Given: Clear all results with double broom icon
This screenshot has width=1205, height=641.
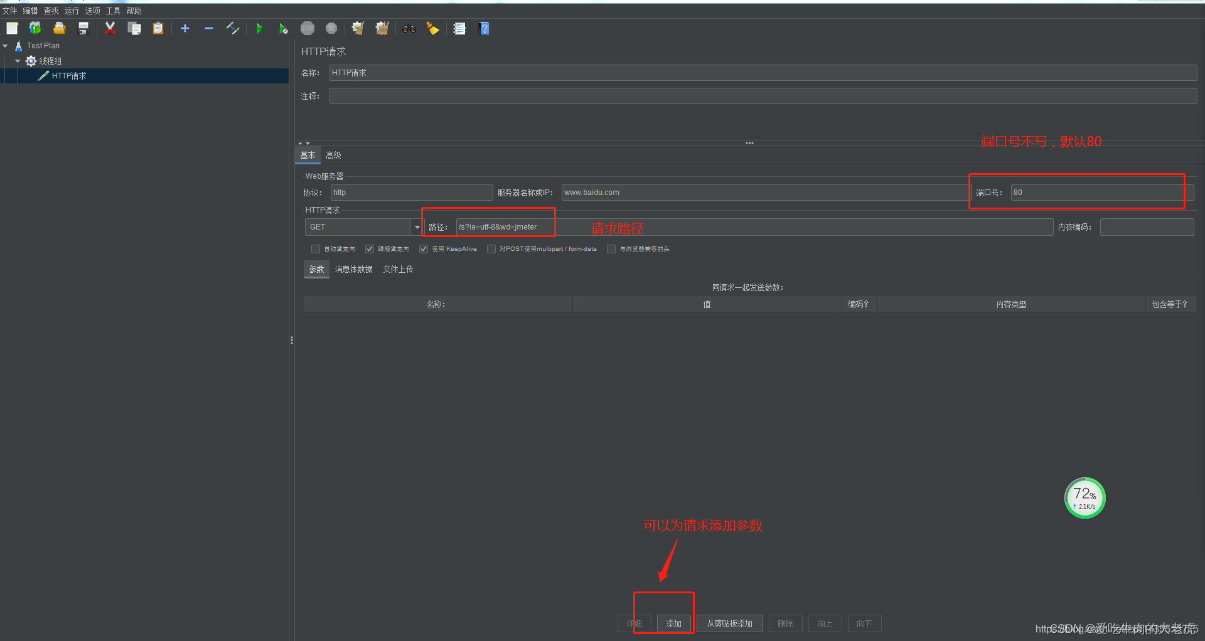Looking at the screenshot, I should 382,28.
